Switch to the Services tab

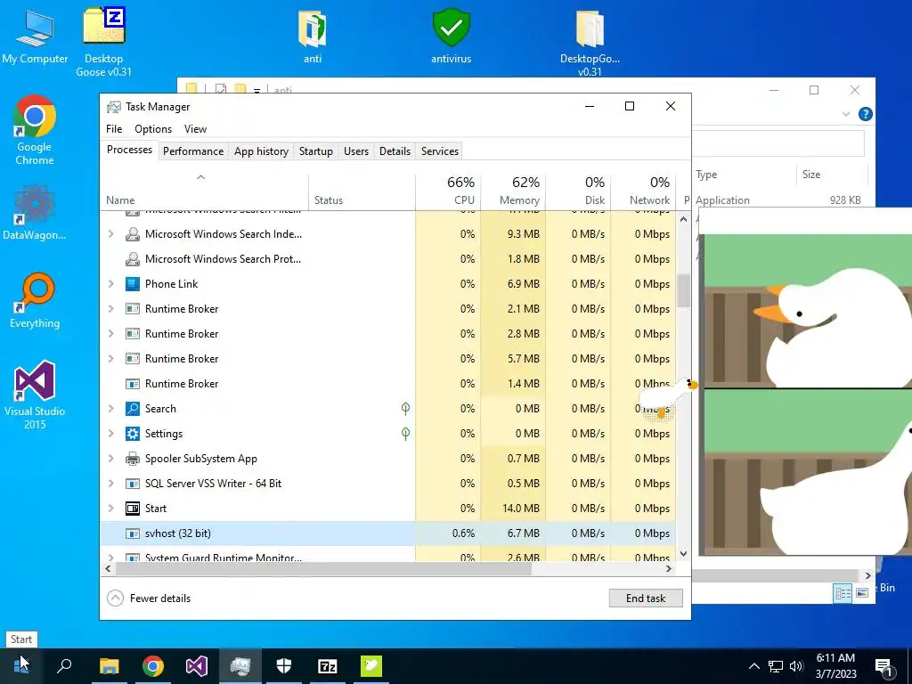coord(440,151)
